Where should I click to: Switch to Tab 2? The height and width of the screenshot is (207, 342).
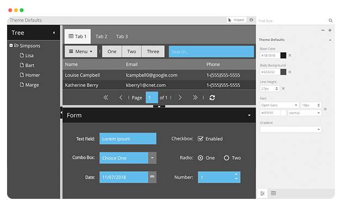[x=102, y=36]
